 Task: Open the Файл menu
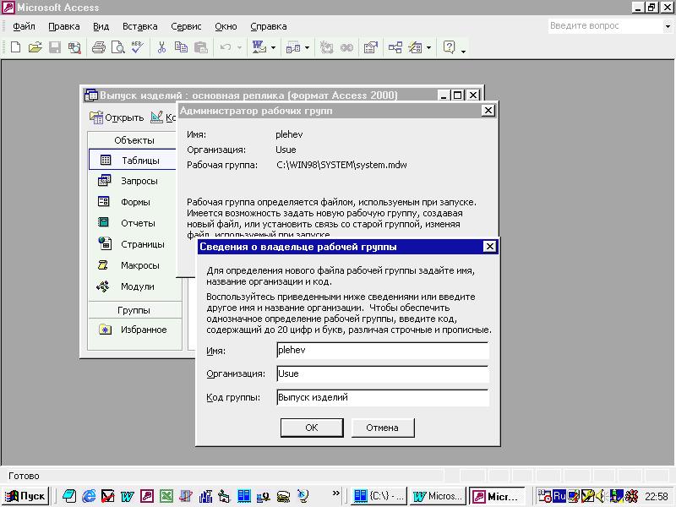(24, 26)
